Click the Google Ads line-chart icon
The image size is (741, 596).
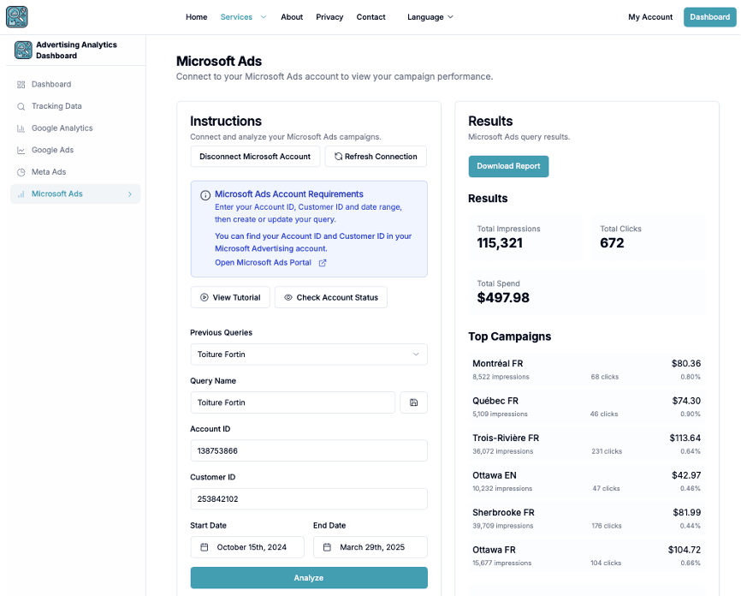[21, 150]
